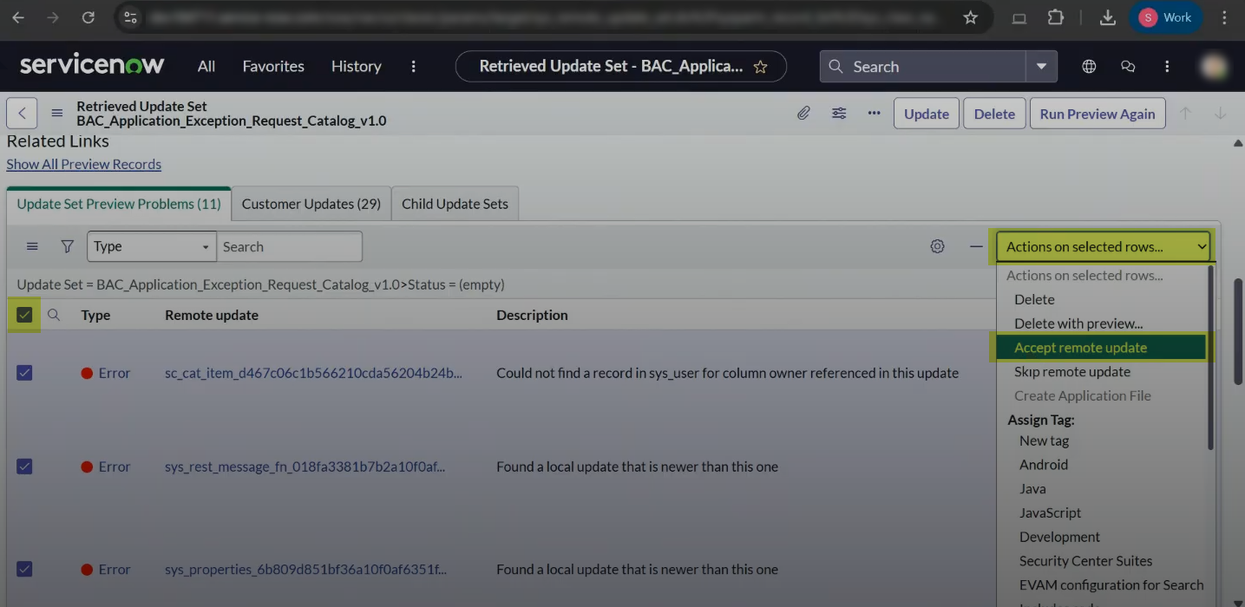
Task: Star the Retrieved Update Set as favorite
Action: coord(760,67)
